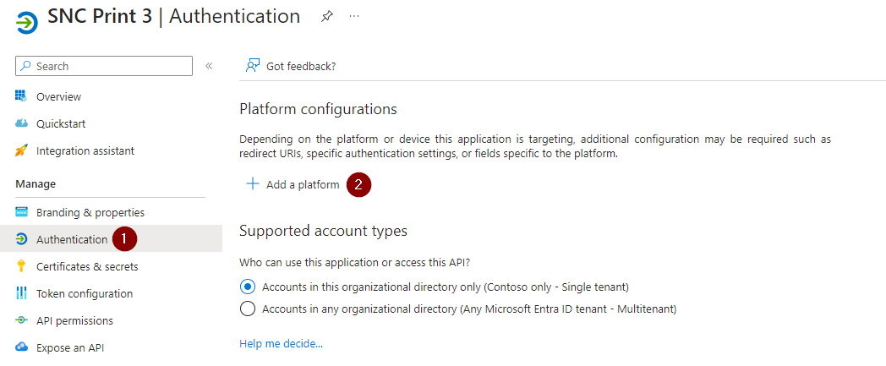
Task: Open API permissions in the sidebar
Action: [x=74, y=320]
